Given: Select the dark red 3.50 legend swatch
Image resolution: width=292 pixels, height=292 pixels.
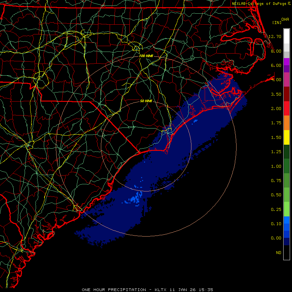Looking at the screenshot, I should pos(286,94).
